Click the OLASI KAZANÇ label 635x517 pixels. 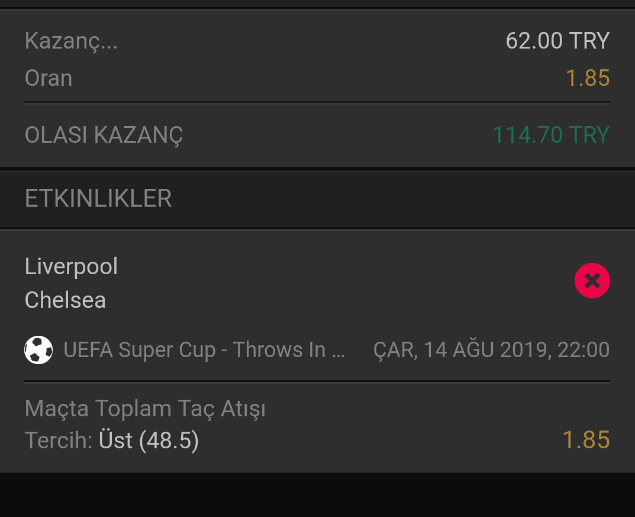pos(104,136)
